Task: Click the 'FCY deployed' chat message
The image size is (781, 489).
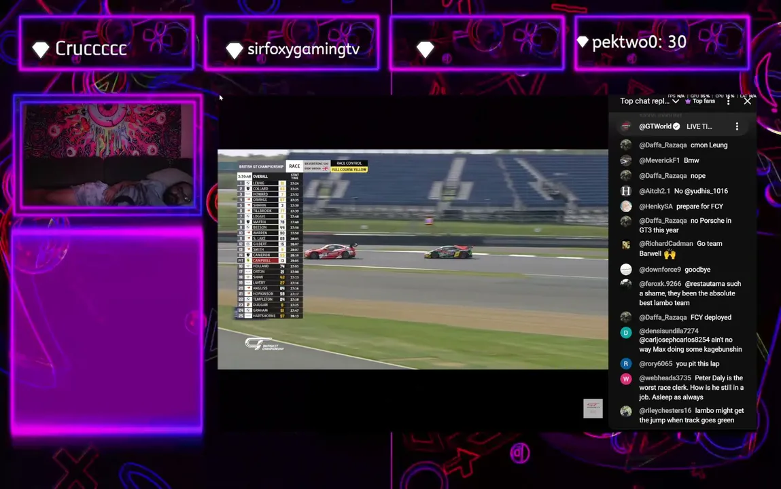Action: tap(711, 317)
